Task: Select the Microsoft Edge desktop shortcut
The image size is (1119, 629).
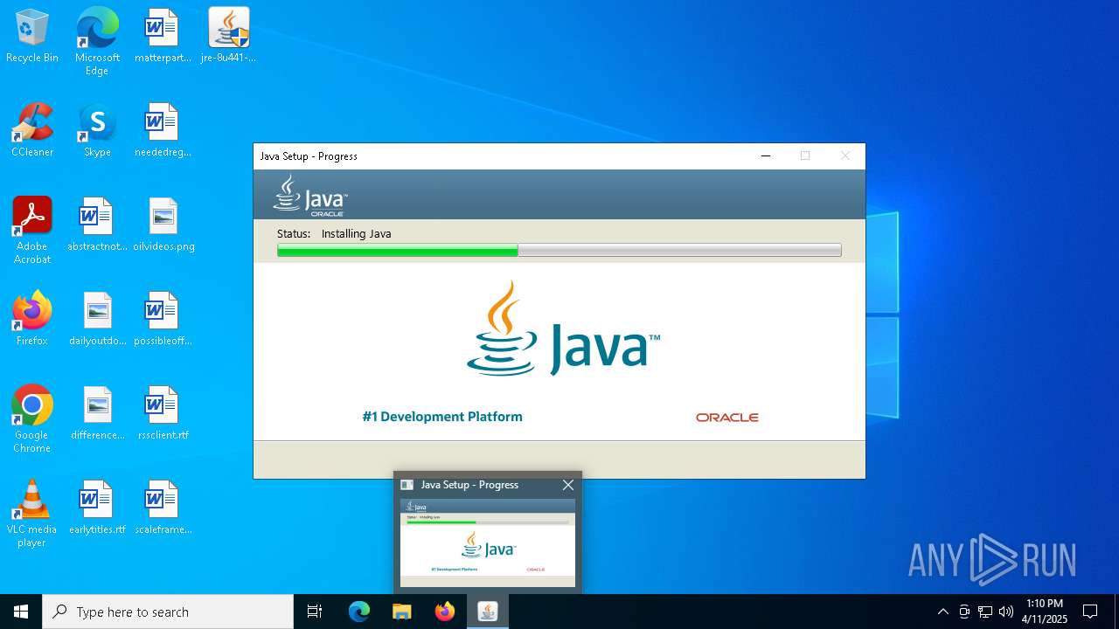Action: [x=97, y=42]
